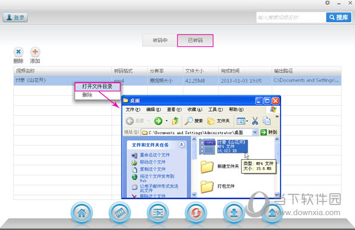This screenshot has width=355, height=230.
Task: Click the scissors cut icon in the Explorer toolbar
Action: click(x=255, y=121)
